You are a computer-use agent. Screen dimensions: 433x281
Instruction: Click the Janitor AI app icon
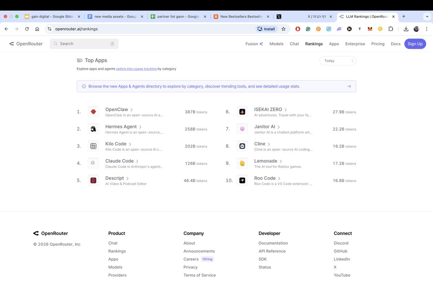click(242, 129)
